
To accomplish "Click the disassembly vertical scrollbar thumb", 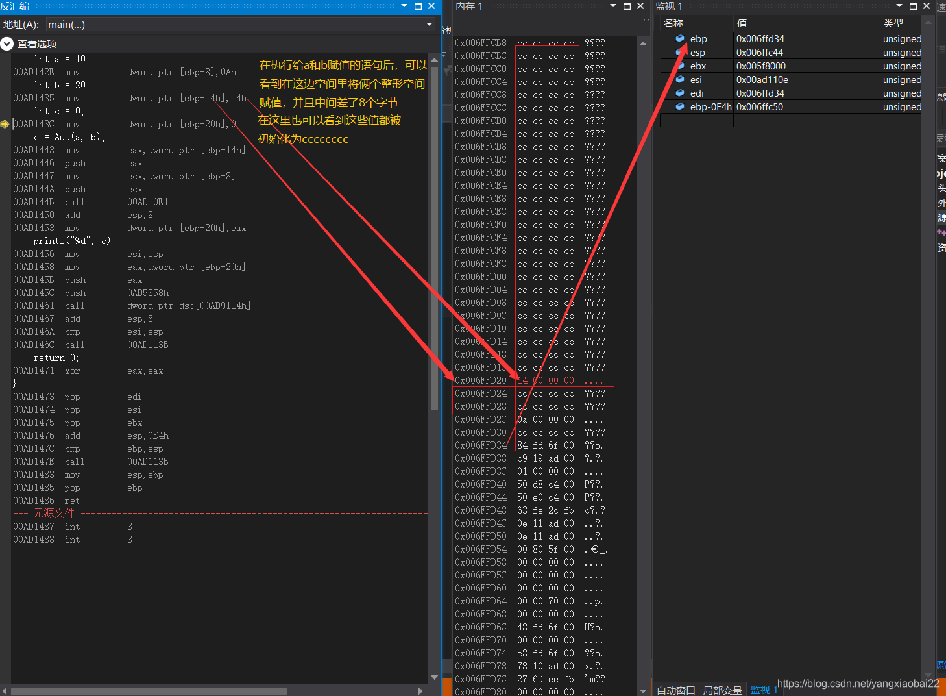I will pyautogui.click(x=434, y=237).
